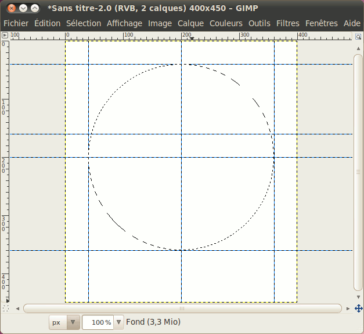Open the navigation preview cross icon
Viewport: 364px width, 334px height.
[358, 308]
